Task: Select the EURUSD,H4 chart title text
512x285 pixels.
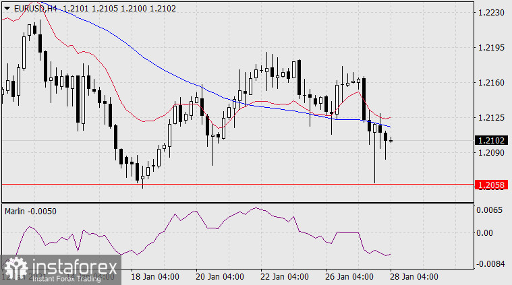Action: (x=36, y=9)
